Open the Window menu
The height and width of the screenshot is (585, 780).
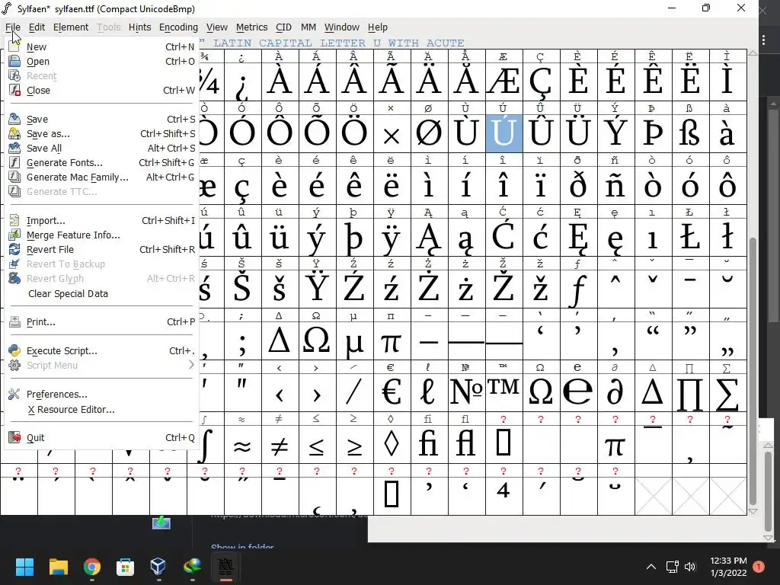point(342,27)
